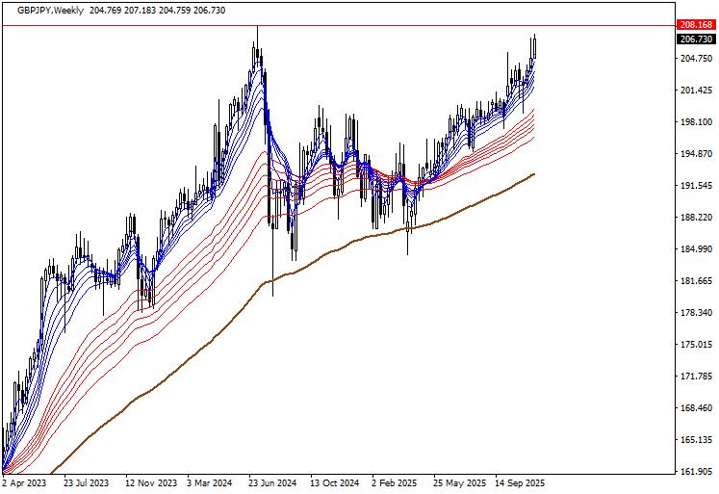Click the 161.905 price axis label
The image size is (719, 494).
(695, 472)
